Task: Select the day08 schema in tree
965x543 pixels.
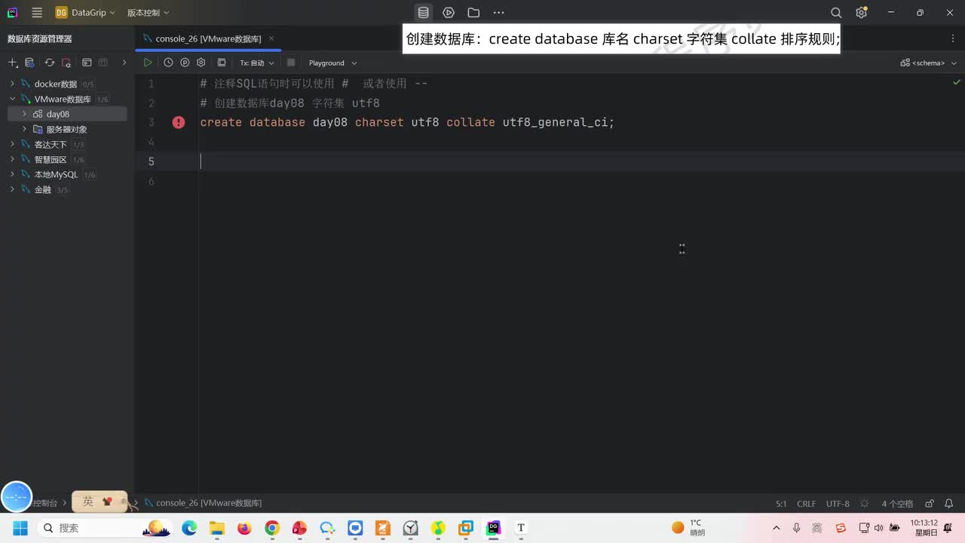Action: (57, 114)
